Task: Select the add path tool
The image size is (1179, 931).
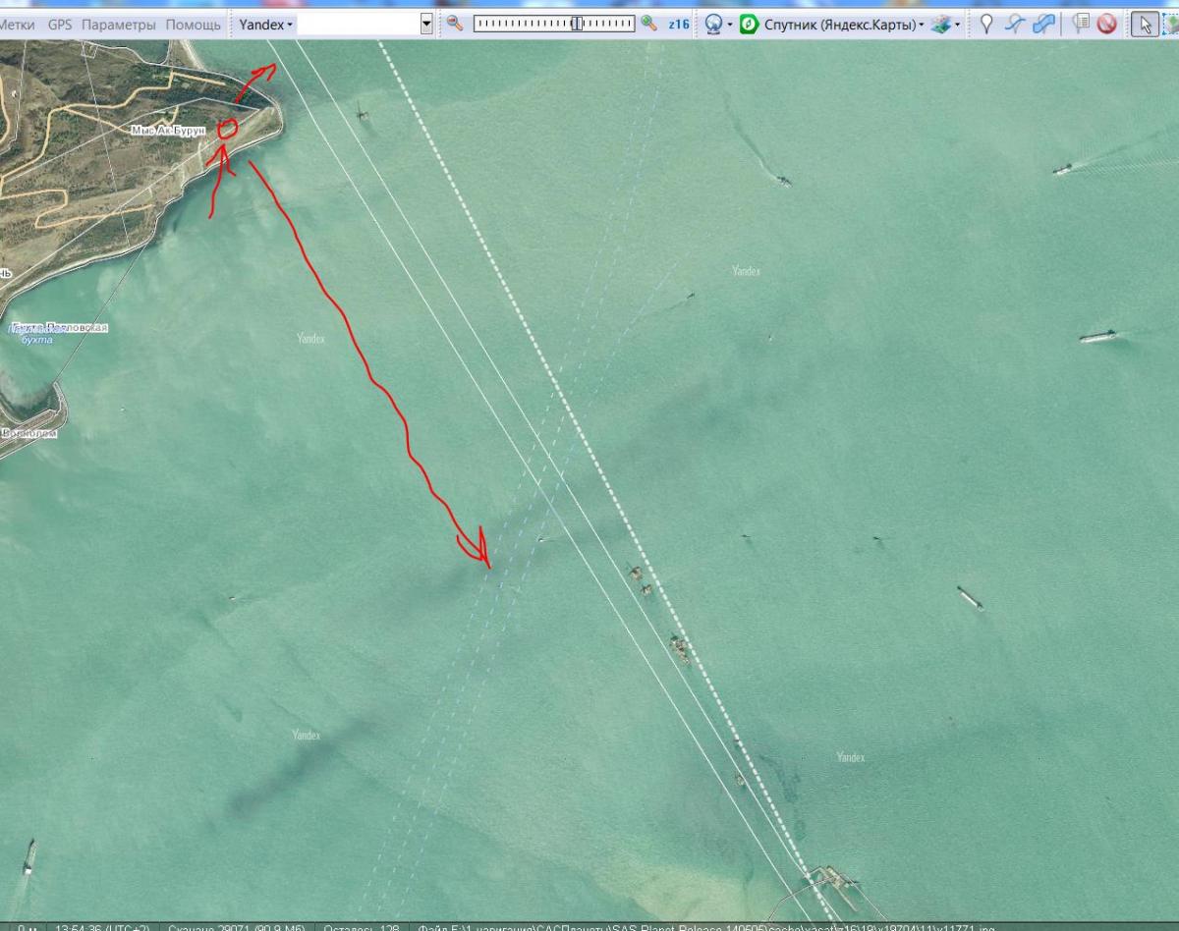Action: (1015, 25)
